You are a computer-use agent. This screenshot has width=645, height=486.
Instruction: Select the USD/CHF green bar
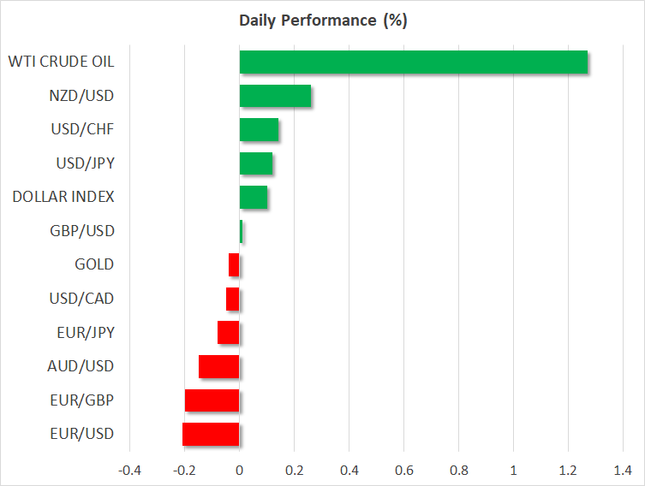click(259, 130)
